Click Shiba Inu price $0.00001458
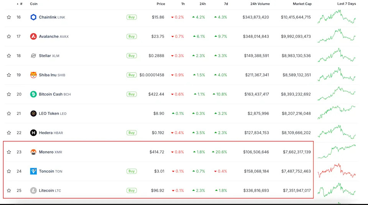The width and height of the screenshot is (368, 205). click(152, 75)
